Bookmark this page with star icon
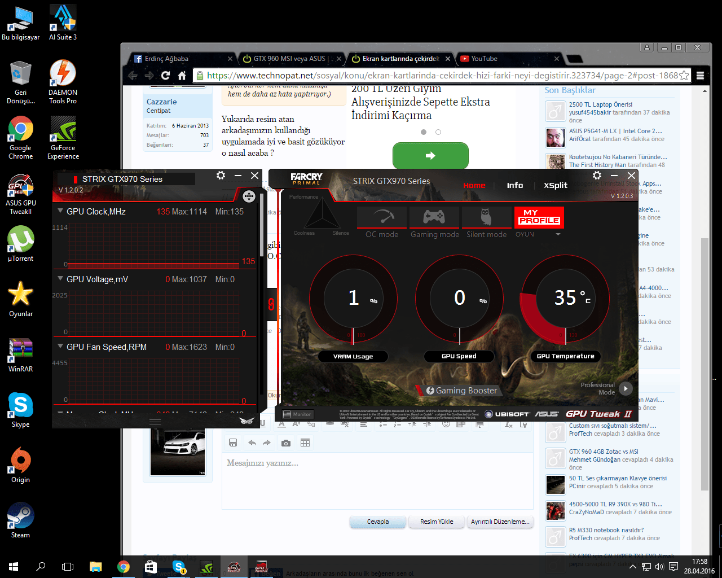 coord(684,76)
